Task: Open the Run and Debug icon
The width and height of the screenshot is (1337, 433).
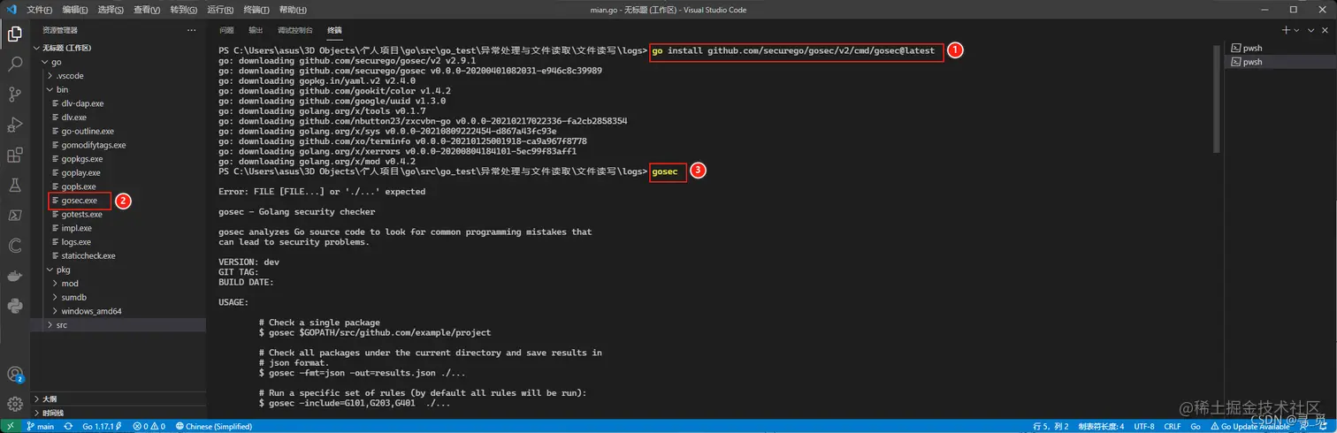Action: click(15, 124)
